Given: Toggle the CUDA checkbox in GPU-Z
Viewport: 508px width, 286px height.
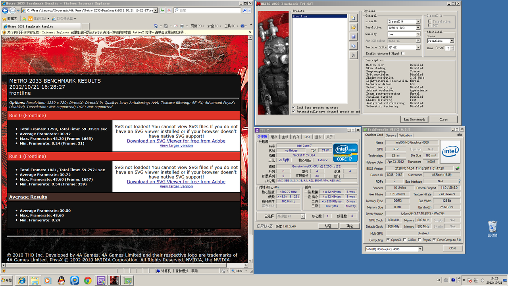Looking at the screenshot, I should [x=404, y=240].
